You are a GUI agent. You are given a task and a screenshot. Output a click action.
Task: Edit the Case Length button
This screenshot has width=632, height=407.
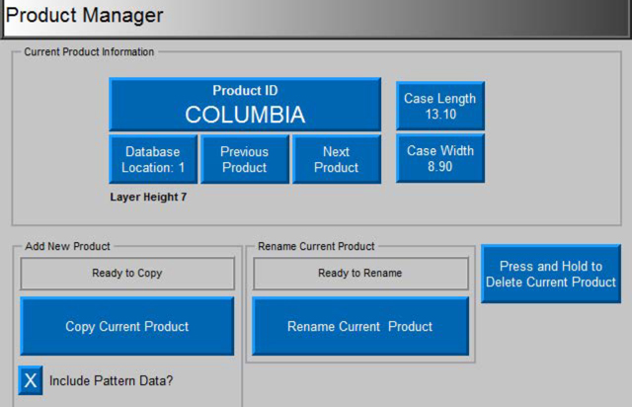440,106
